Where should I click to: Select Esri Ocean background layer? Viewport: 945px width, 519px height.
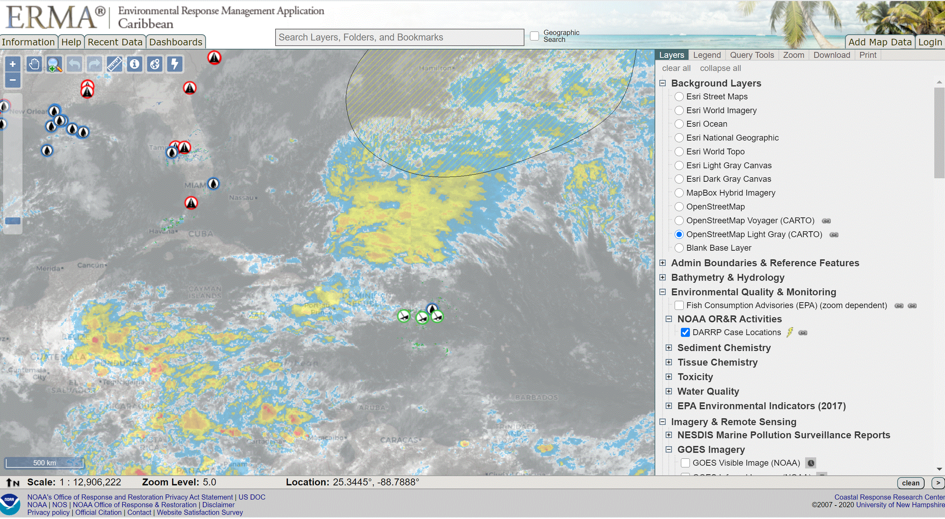pos(679,124)
